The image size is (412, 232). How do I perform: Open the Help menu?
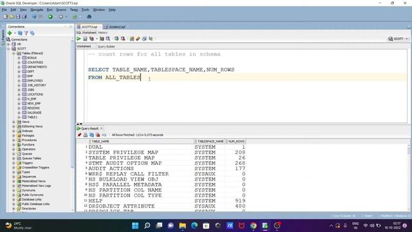112,10
